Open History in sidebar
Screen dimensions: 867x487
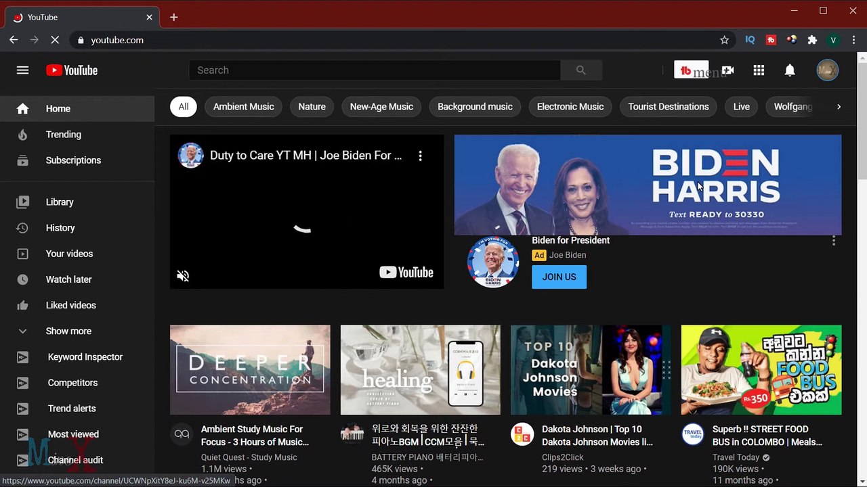77,228
